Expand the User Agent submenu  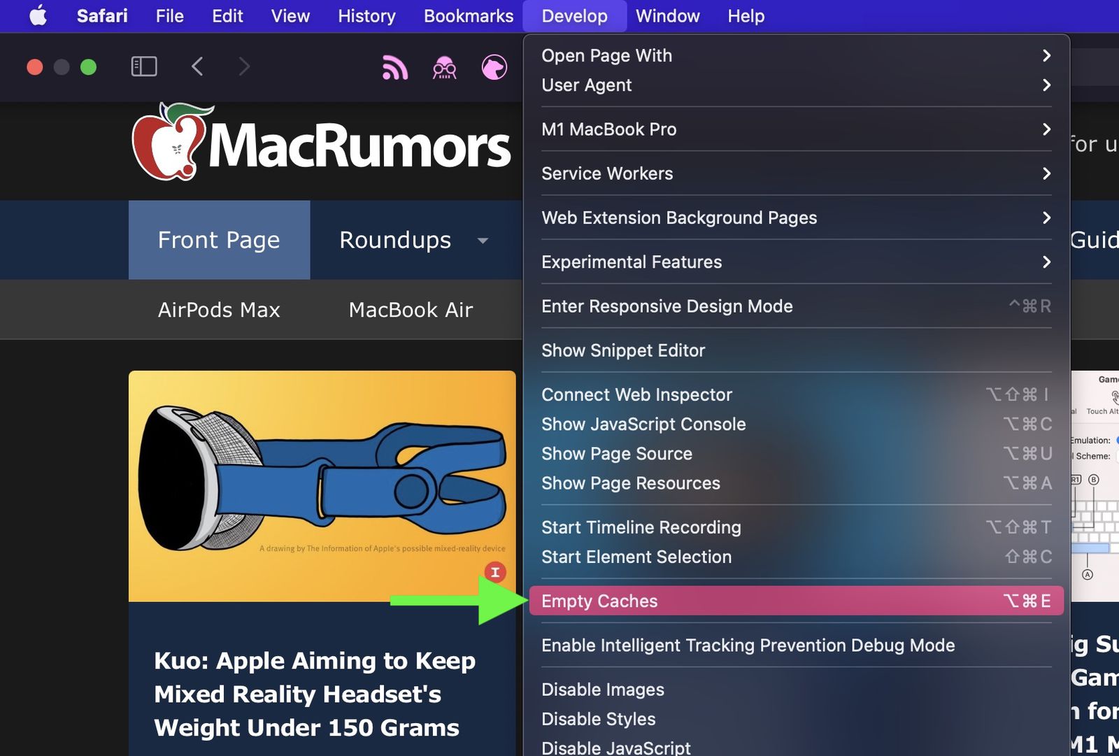(797, 85)
